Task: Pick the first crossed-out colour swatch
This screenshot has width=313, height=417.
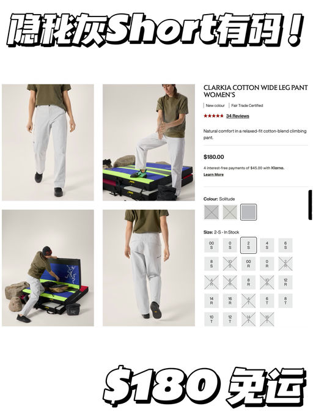Action: tap(212, 212)
